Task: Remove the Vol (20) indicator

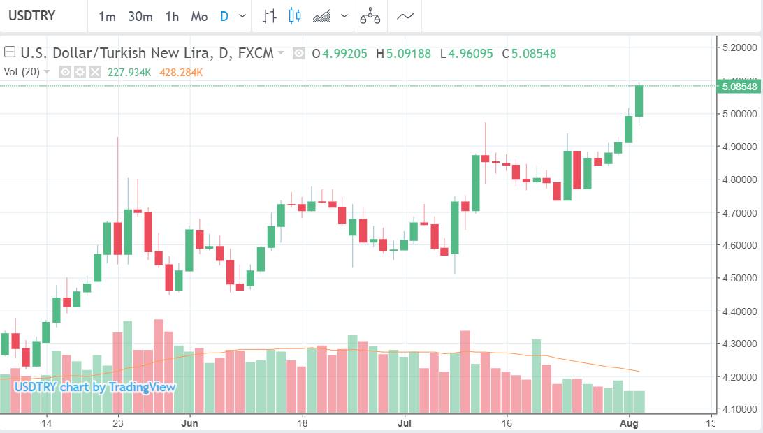Action: pyautogui.click(x=95, y=73)
